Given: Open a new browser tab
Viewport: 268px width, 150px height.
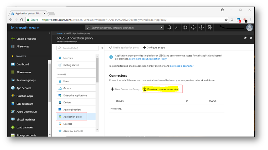Looking at the screenshot, I should [x=52, y=13].
